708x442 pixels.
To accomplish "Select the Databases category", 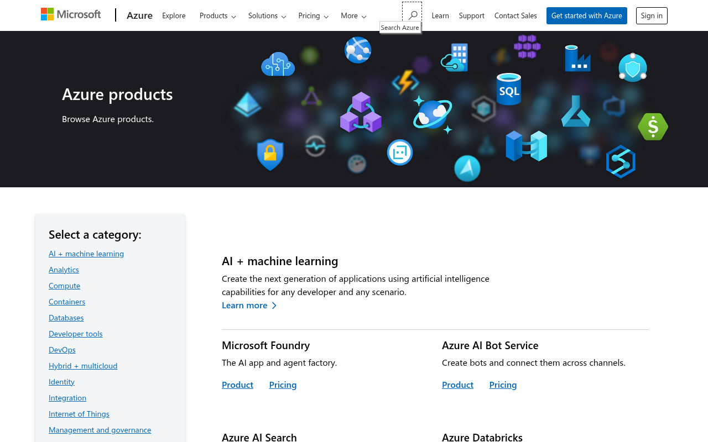I will pyautogui.click(x=66, y=318).
